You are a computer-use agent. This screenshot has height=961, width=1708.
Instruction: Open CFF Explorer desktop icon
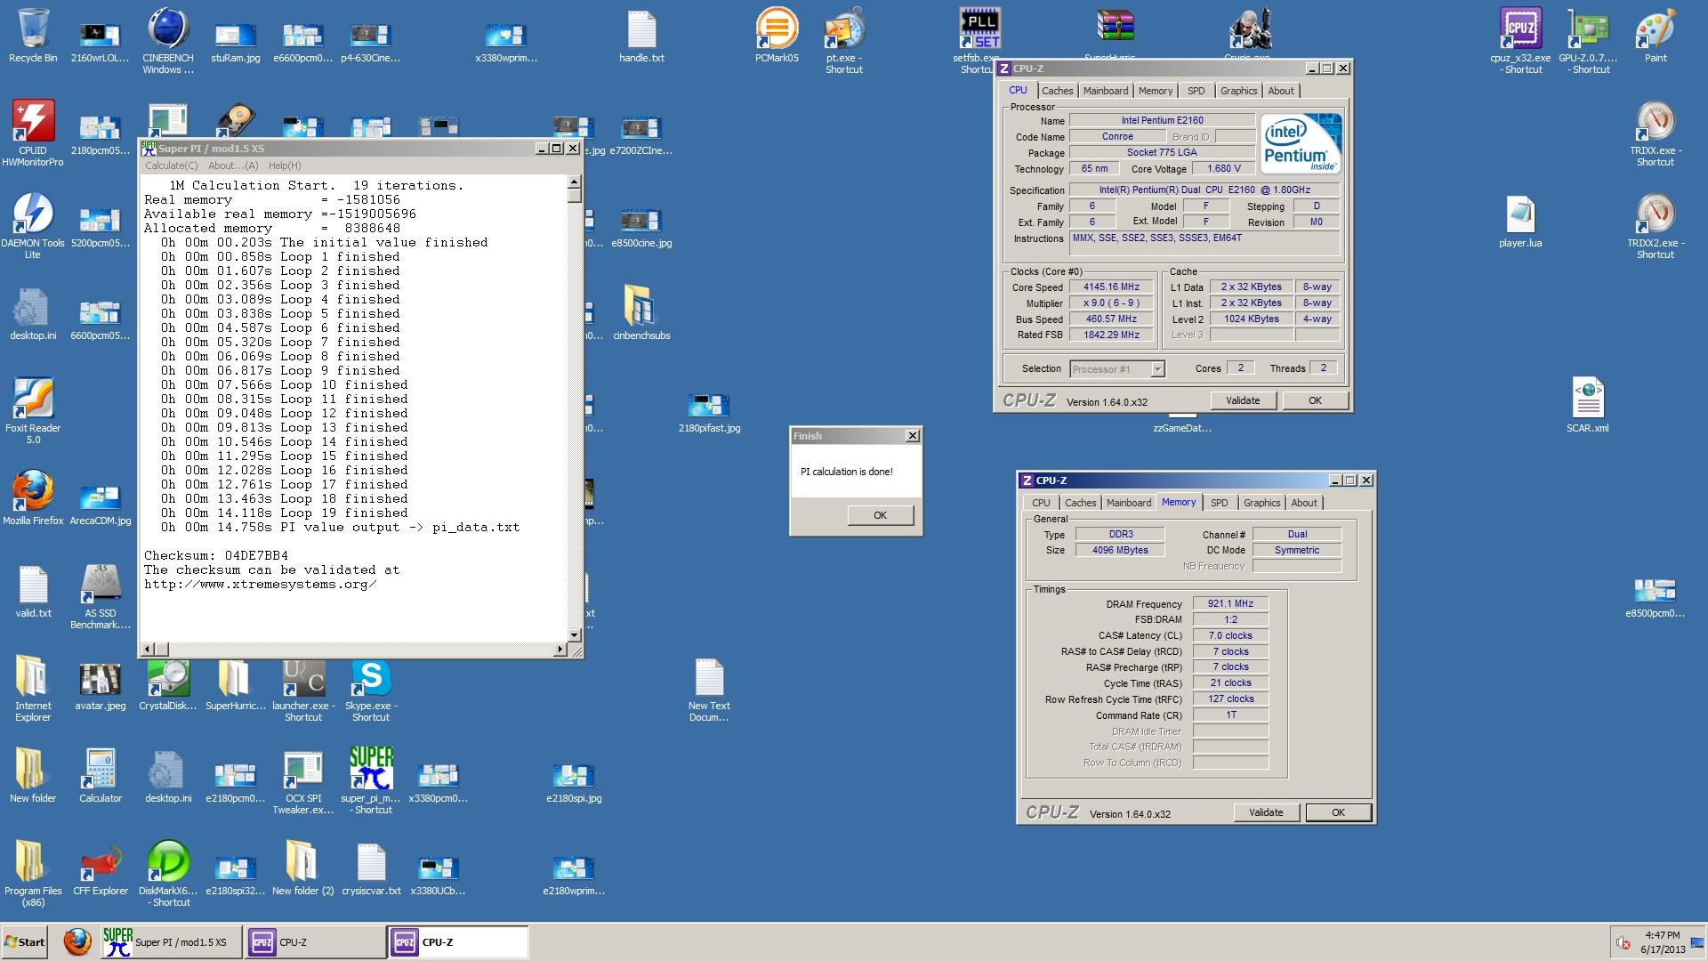click(101, 869)
